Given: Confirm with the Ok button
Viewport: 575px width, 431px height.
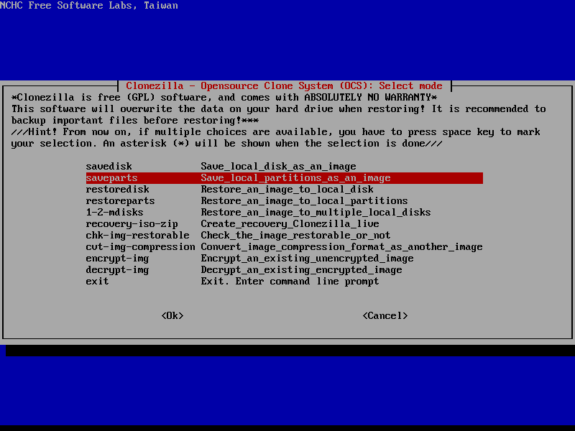Looking at the screenshot, I should click(172, 316).
